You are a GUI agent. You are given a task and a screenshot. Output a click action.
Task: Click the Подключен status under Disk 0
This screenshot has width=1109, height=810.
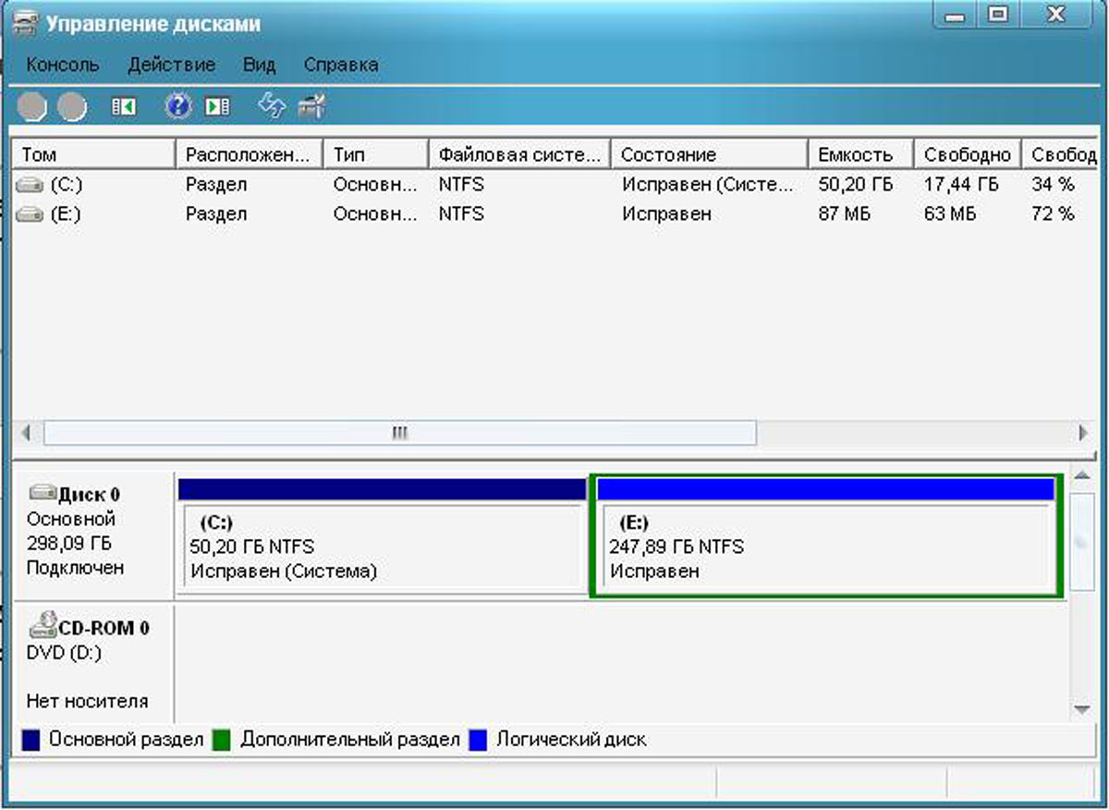coord(75,568)
